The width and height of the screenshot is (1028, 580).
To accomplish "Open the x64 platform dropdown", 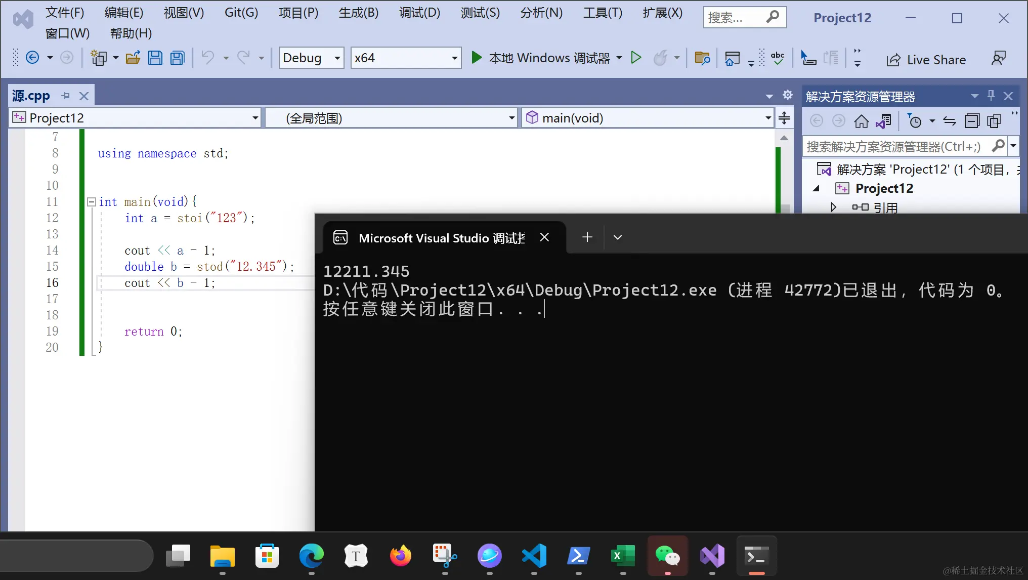I will (454, 58).
